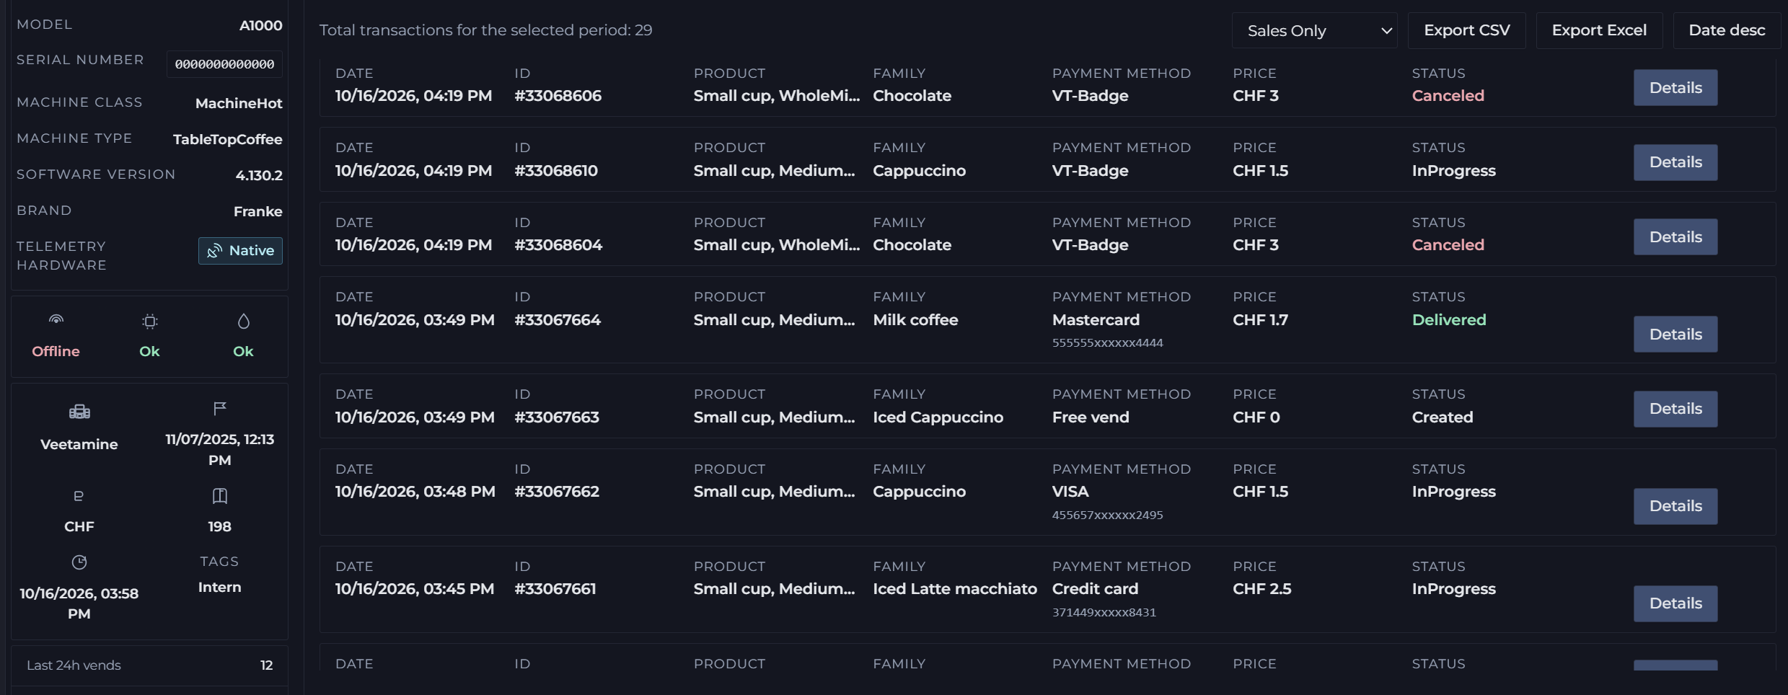Click the Mastercard payment method text
Viewport: 1788px width, 695px height.
[1096, 319]
